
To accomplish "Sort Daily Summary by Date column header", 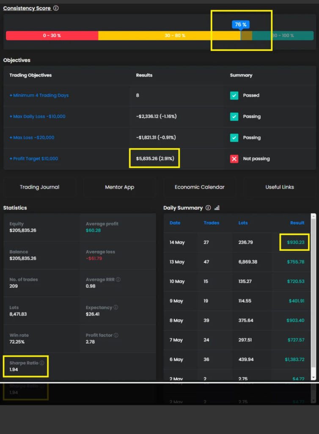I will click(x=175, y=223).
